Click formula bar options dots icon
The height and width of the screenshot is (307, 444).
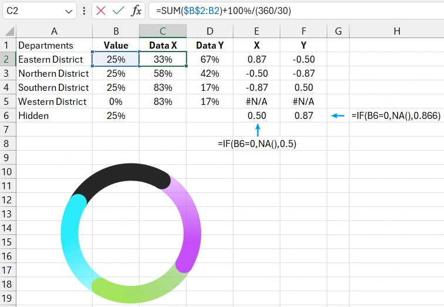point(85,11)
